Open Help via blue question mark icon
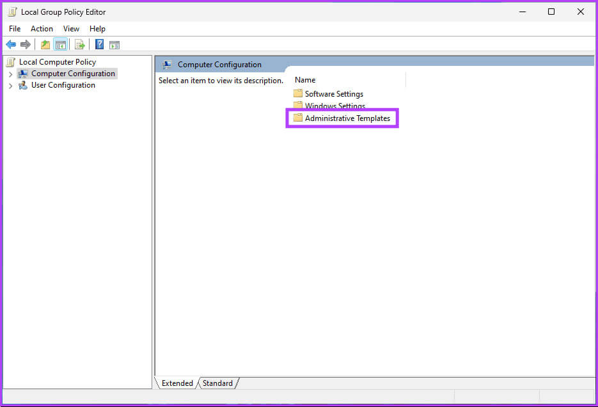The width and height of the screenshot is (598, 407). (99, 44)
